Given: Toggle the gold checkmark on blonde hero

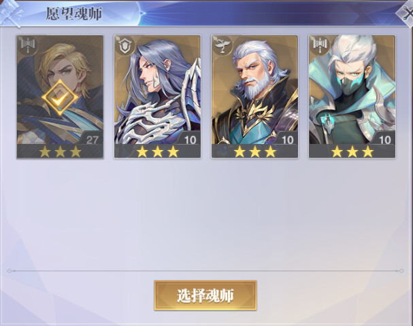Looking at the screenshot, I should (60, 98).
